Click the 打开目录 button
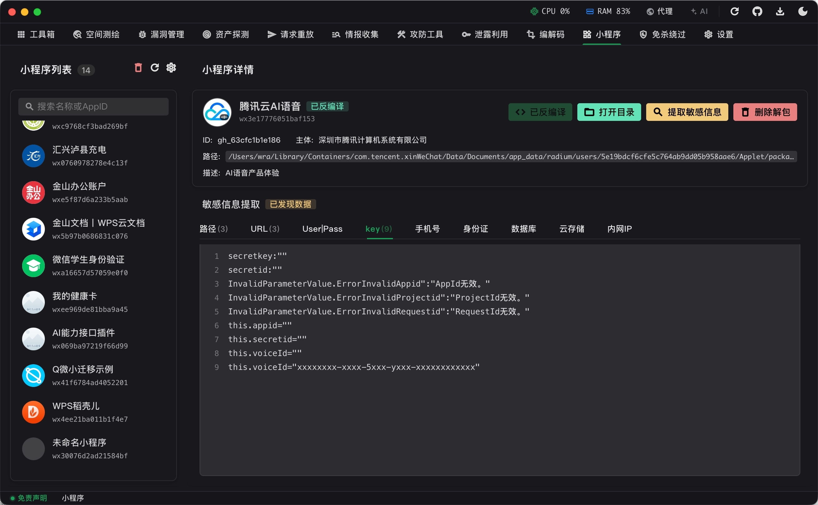This screenshot has height=505, width=818. point(609,112)
